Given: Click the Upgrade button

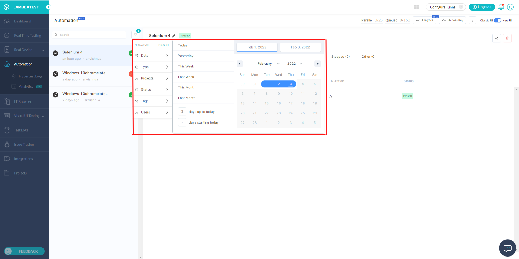Looking at the screenshot, I should 482,7.
